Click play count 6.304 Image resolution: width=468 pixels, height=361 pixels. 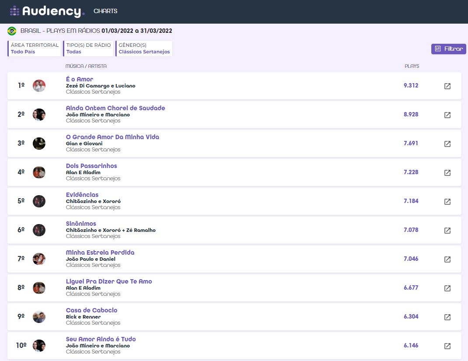click(411, 316)
